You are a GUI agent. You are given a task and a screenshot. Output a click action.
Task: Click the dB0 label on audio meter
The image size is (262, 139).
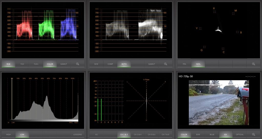click(x=95, y=81)
